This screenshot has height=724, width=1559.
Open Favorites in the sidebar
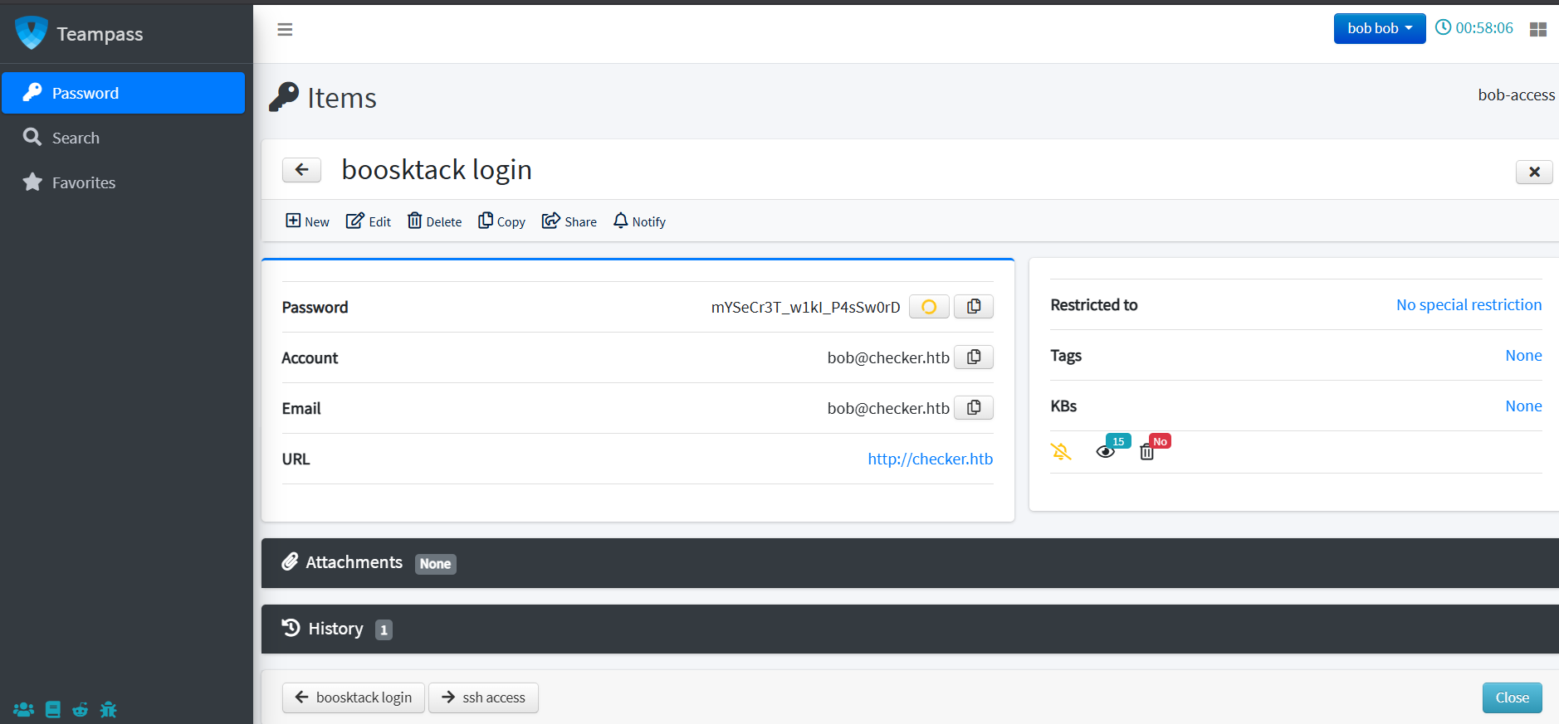124,182
